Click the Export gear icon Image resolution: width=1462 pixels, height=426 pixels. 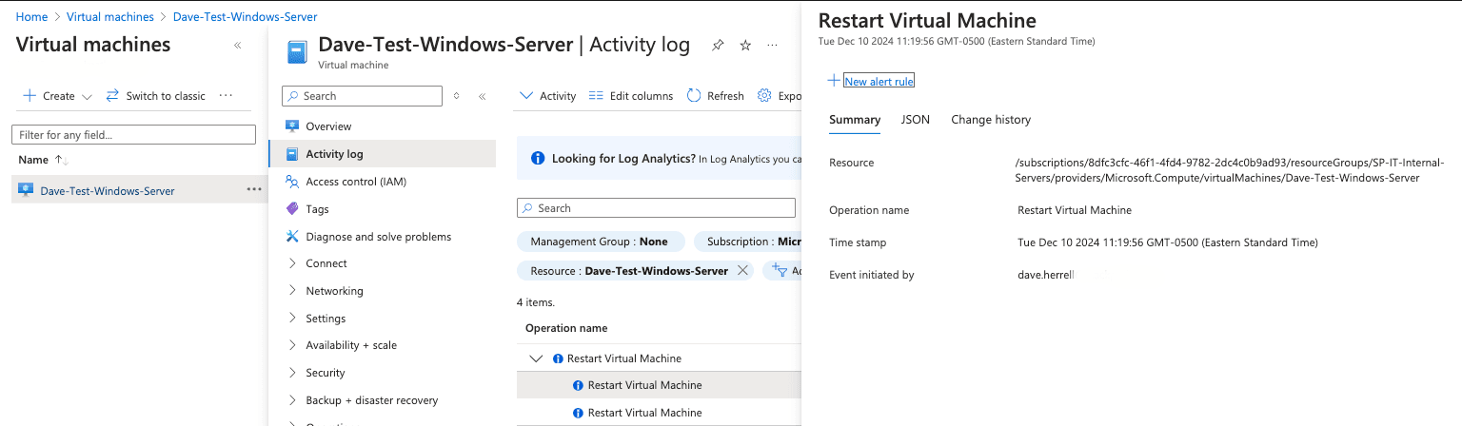tap(764, 96)
